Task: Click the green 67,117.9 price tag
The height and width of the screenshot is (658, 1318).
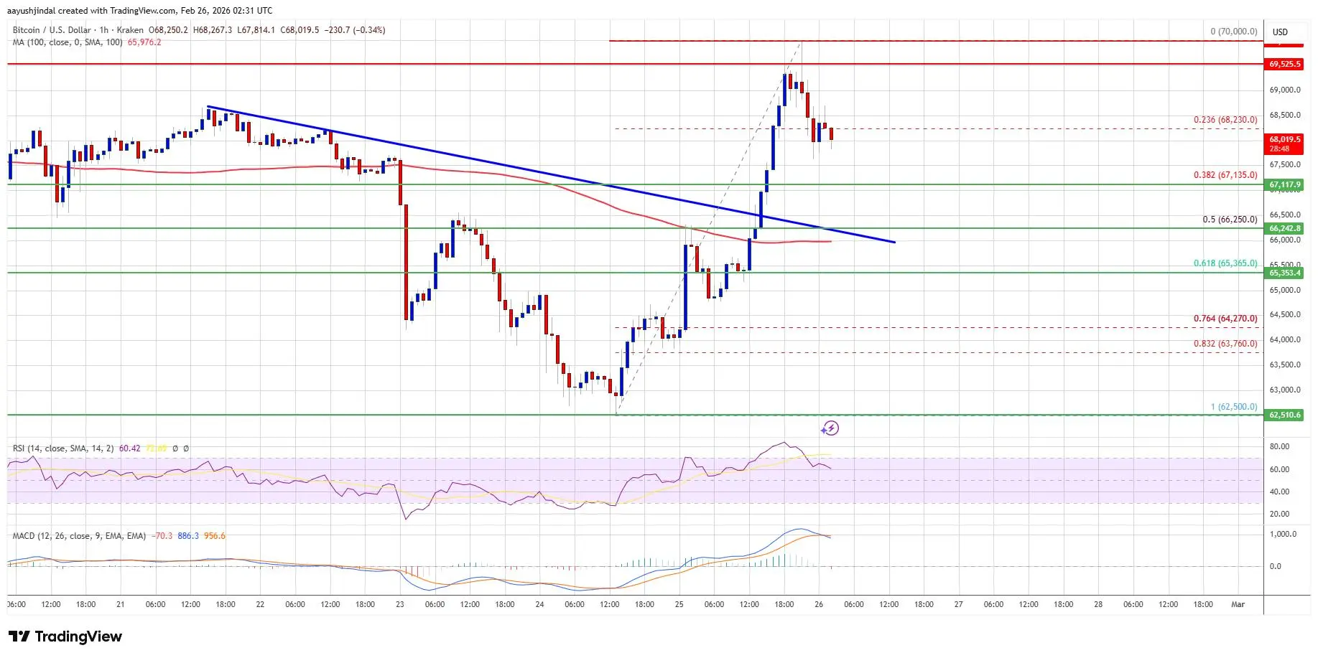Action: (x=1285, y=185)
